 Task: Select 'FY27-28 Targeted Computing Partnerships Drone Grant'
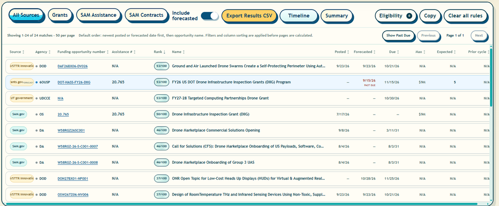click(x=220, y=98)
